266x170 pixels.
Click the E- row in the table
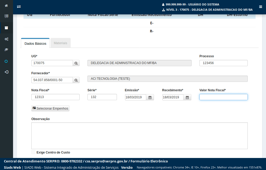(139, 23)
